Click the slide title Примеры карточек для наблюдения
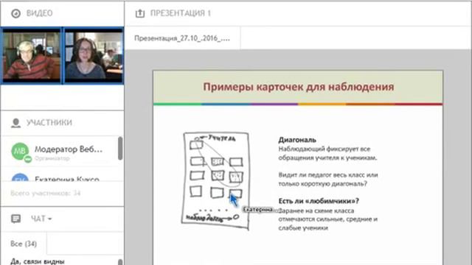The height and width of the screenshot is (265, 472). [298, 87]
